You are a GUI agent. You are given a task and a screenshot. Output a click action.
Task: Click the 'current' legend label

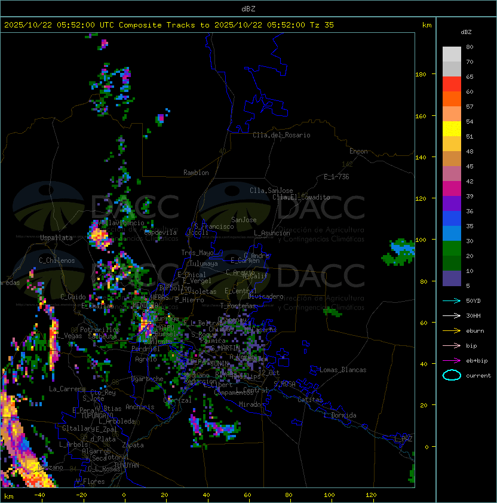[x=478, y=376]
